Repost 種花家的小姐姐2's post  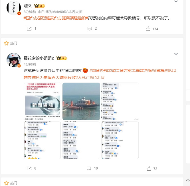tap(29, 168)
